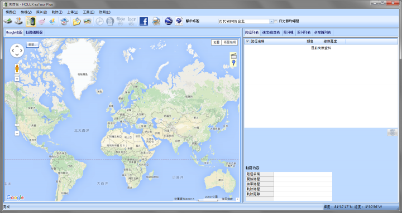Screen dimensions: 402x213
Task: Click the download-from-device icon with green arrow
Action: pyautogui.click(x=8, y=21)
